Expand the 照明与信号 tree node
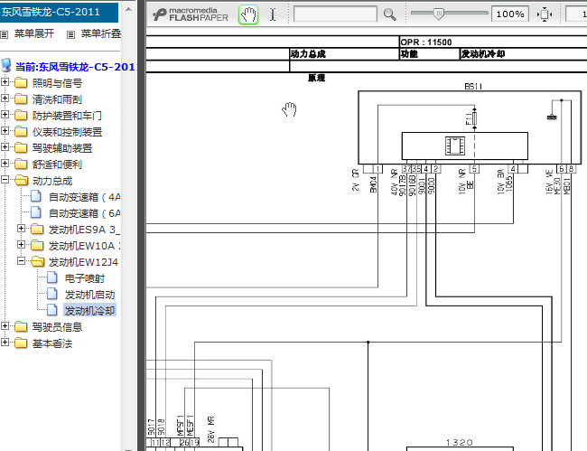 click(5, 81)
